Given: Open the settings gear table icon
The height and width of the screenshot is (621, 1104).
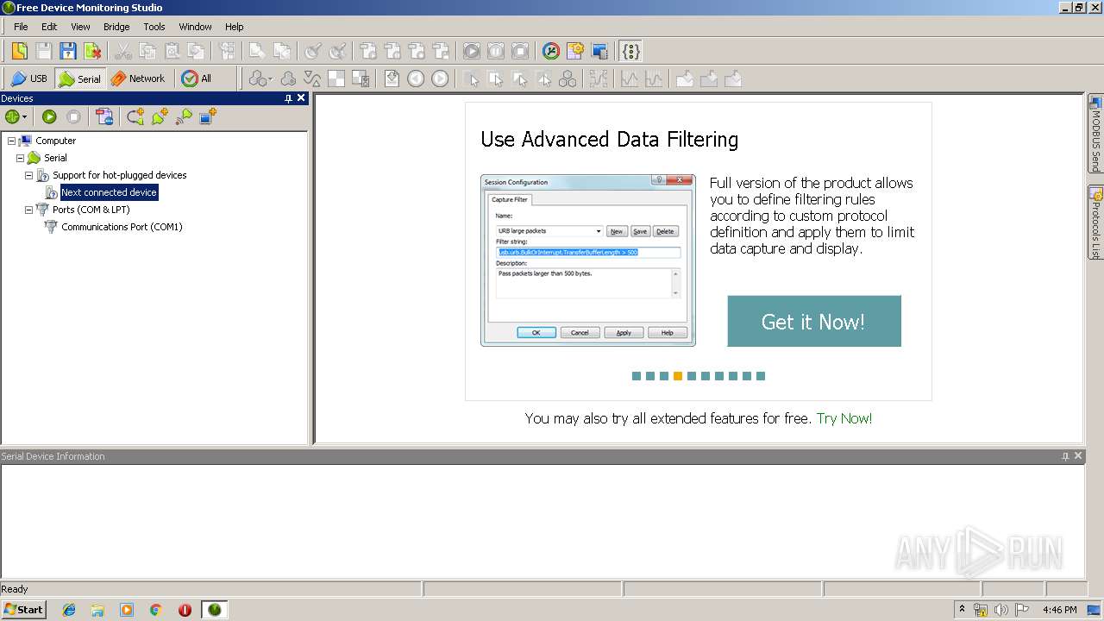Looking at the screenshot, I should click(x=575, y=51).
